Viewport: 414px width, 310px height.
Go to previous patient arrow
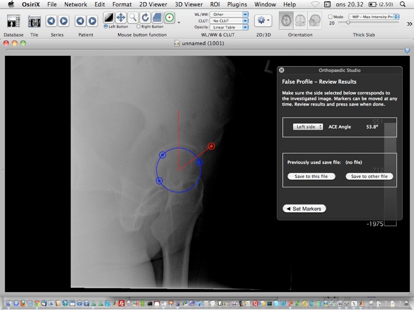coord(80,21)
